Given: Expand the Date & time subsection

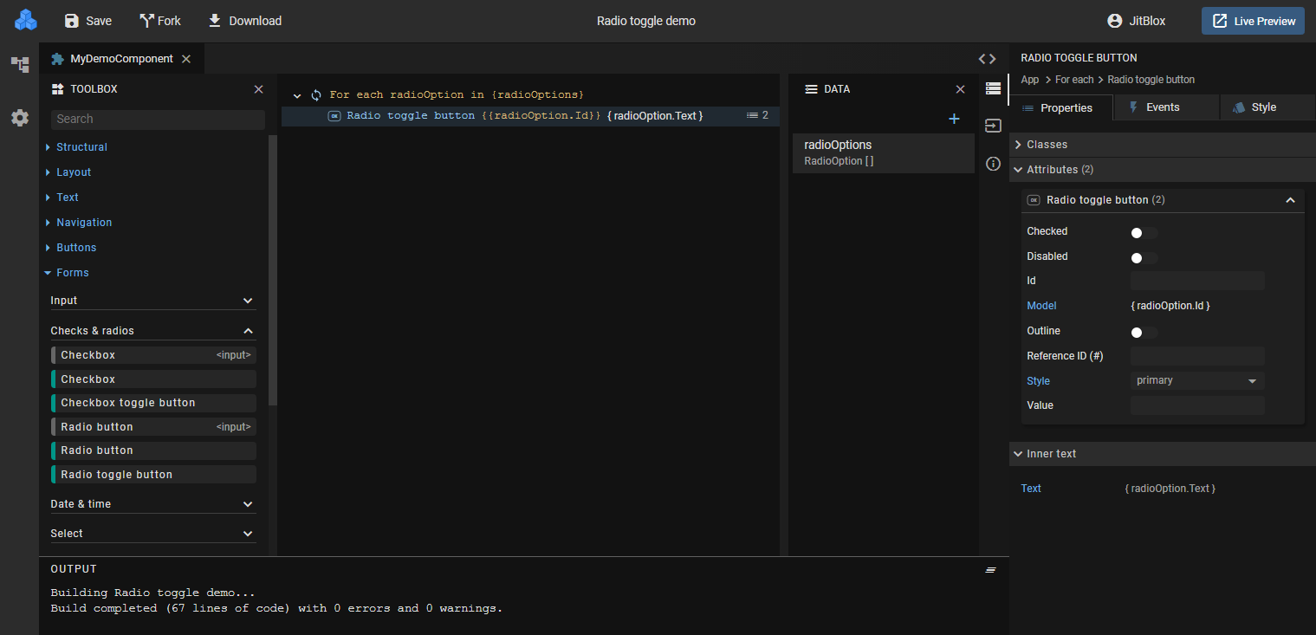Looking at the screenshot, I should coord(153,504).
